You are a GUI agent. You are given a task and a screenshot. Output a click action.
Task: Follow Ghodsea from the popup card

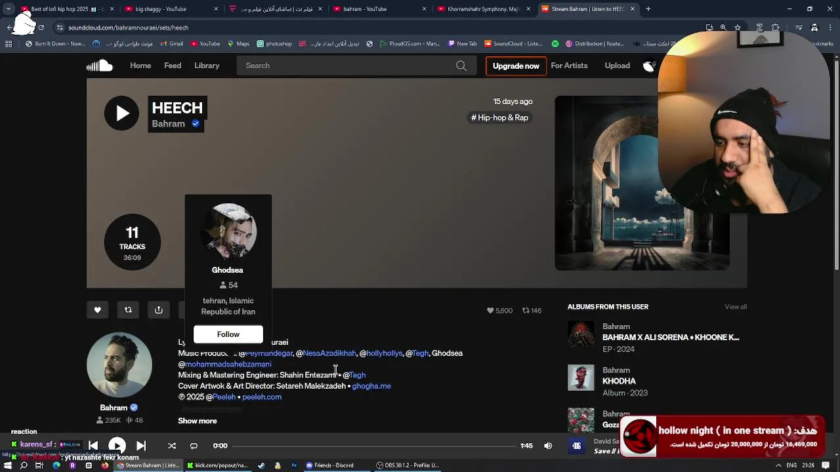228,334
